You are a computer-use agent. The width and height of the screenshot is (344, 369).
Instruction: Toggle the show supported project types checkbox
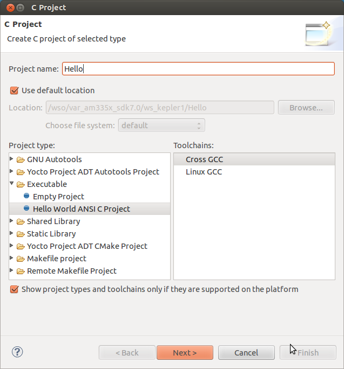tap(15, 289)
